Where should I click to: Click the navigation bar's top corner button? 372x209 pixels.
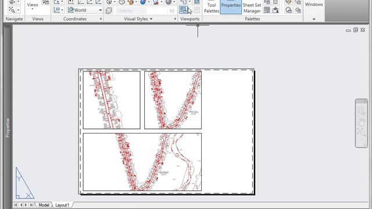364,101
